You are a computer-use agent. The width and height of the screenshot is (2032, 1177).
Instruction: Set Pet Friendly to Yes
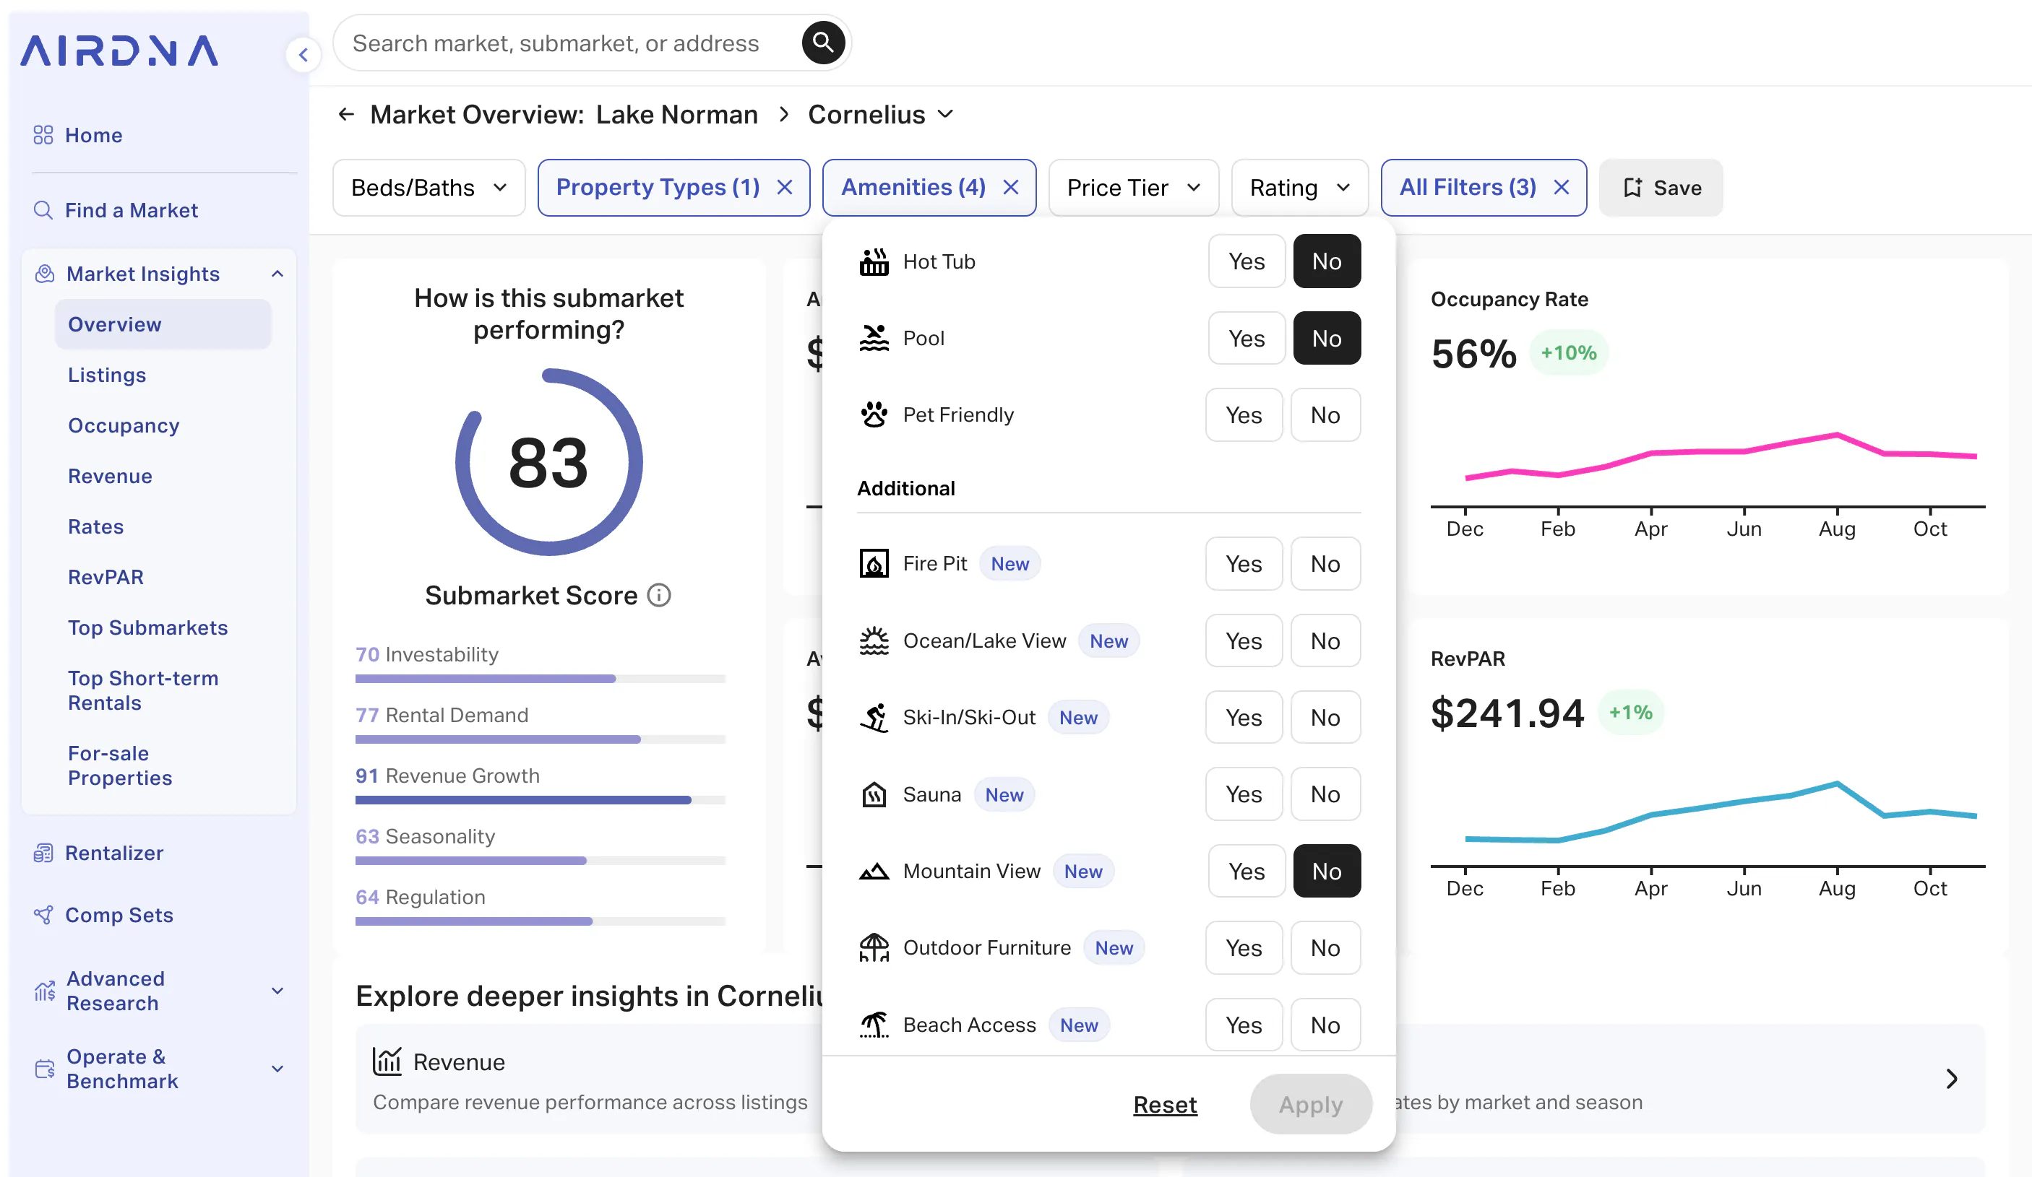pyautogui.click(x=1244, y=415)
